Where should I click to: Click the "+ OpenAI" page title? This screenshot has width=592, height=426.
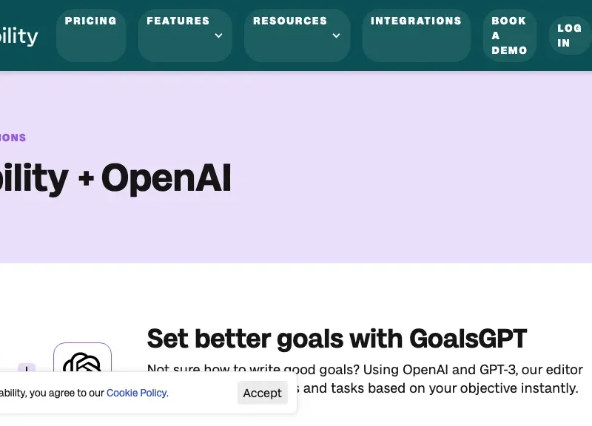(x=115, y=179)
